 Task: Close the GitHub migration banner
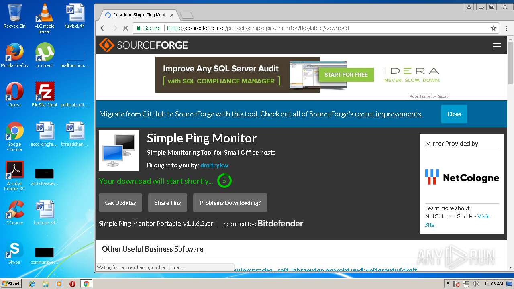[454, 114]
